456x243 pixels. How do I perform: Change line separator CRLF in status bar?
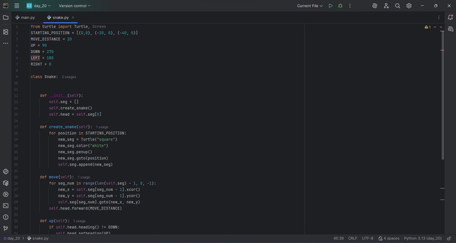click(353, 238)
